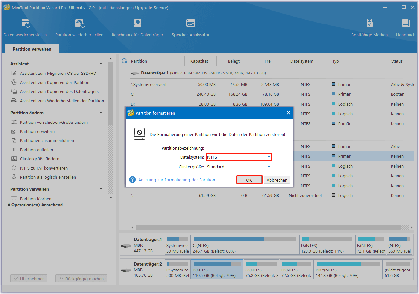
Task: Select C:(NTFS) block in disk map
Action: 245,245
